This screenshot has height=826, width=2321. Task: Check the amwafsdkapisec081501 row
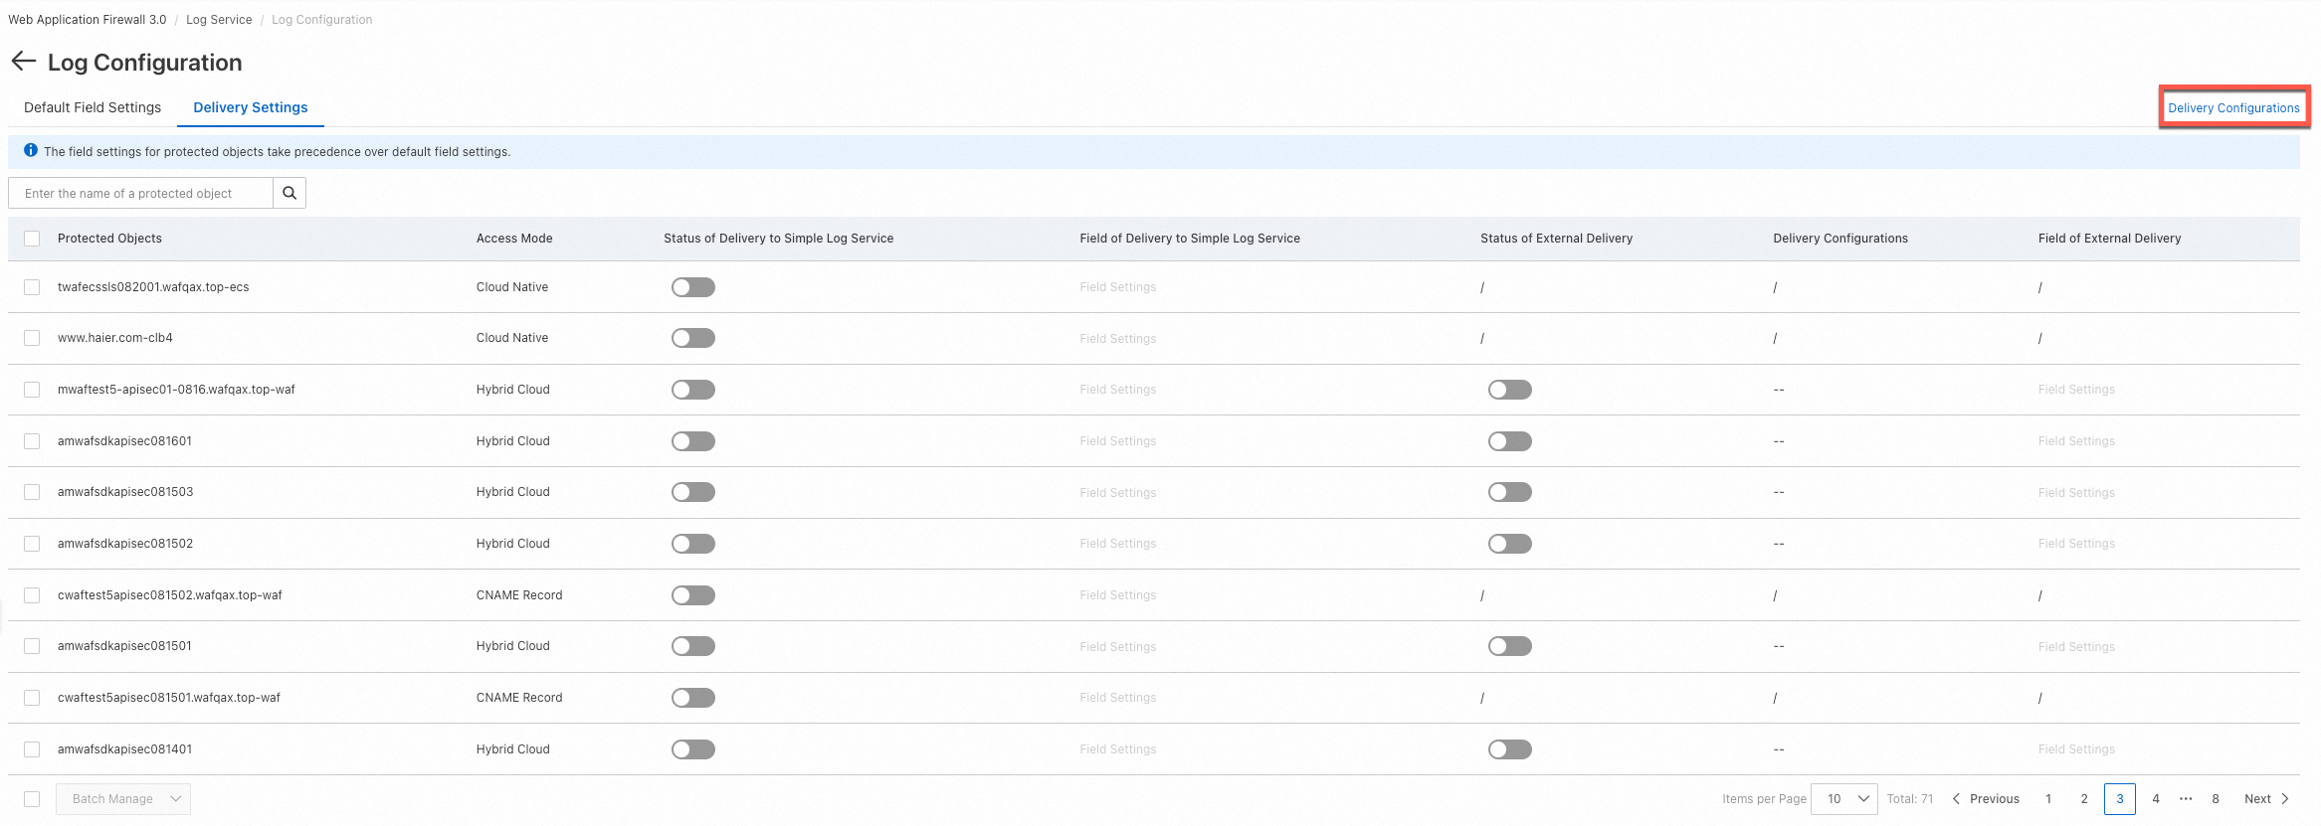click(x=32, y=646)
